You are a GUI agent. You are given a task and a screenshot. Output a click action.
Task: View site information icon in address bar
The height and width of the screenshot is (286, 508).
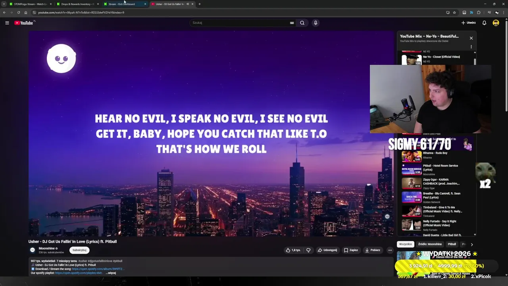click(x=34, y=12)
